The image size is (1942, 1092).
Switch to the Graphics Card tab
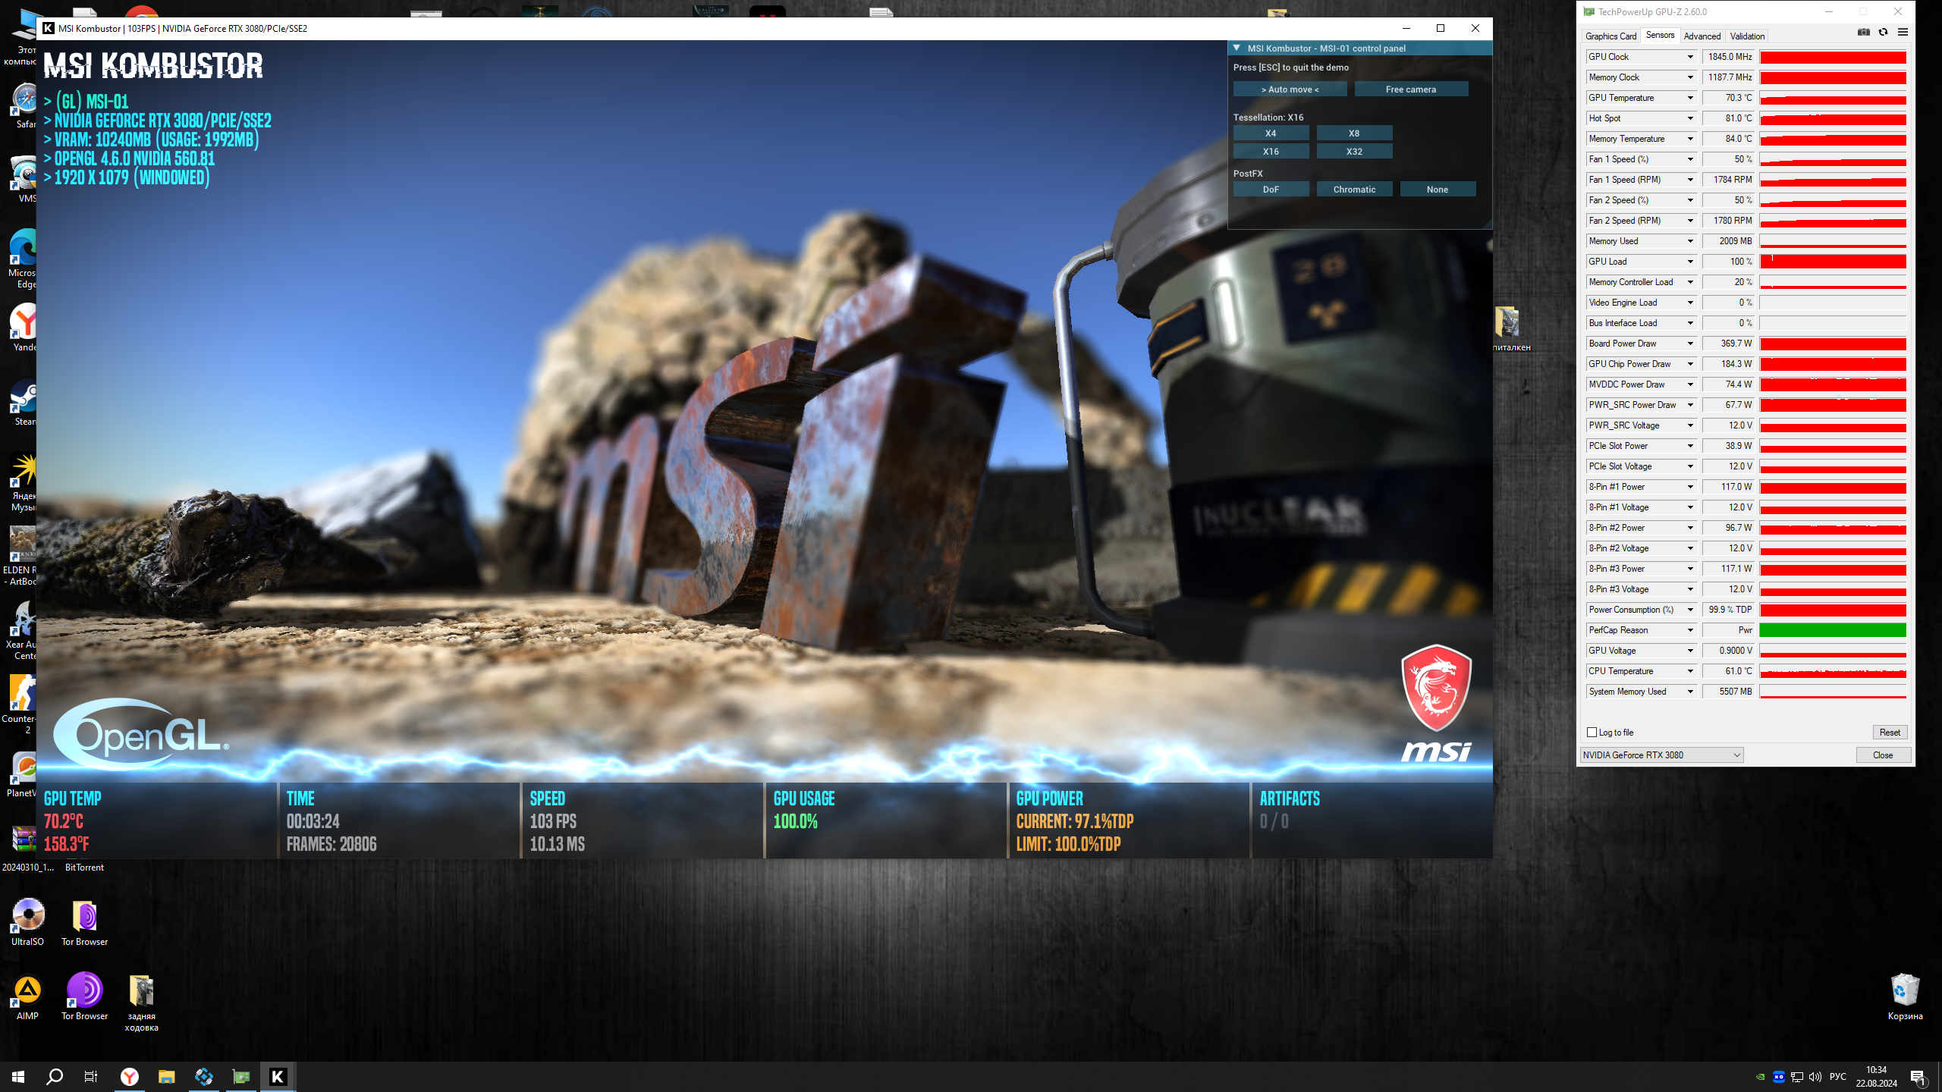1610,36
